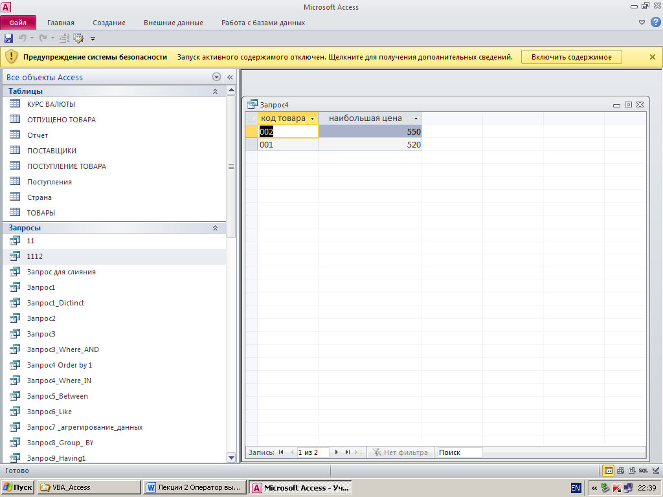Select query 1112

(35, 256)
